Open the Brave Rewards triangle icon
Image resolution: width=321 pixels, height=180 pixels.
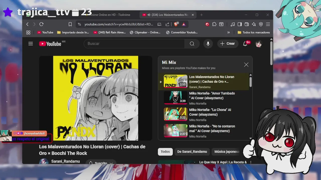coord(184,24)
